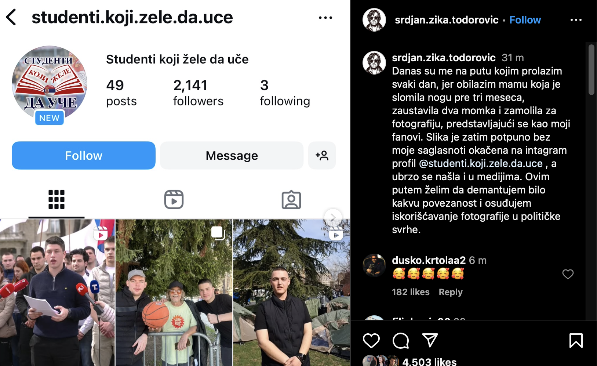Follow Studenti koji žele da uče profile
The height and width of the screenshot is (366, 597).
(84, 155)
